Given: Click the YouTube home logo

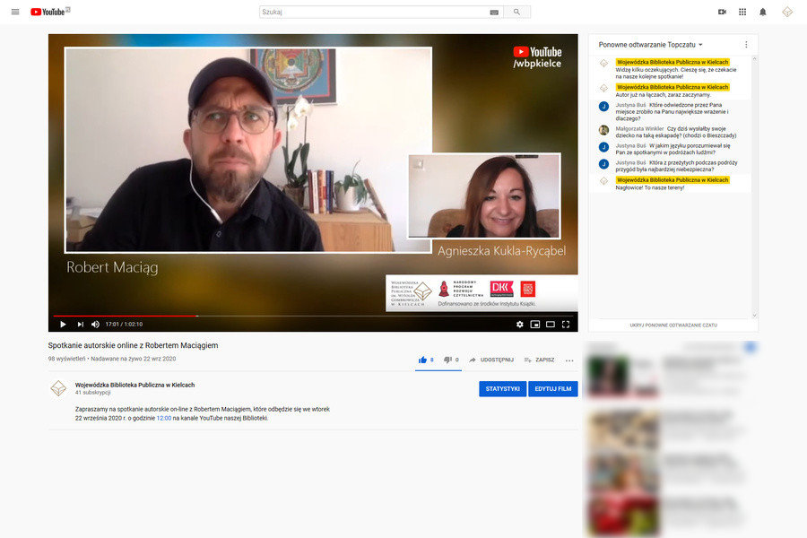Looking at the screenshot, I should tap(49, 12).
